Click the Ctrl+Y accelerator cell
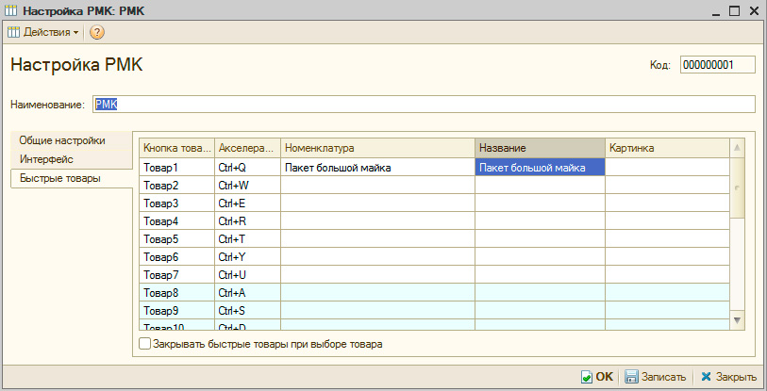Image resolution: width=767 pixels, height=391 pixels. pyautogui.click(x=247, y=257)
